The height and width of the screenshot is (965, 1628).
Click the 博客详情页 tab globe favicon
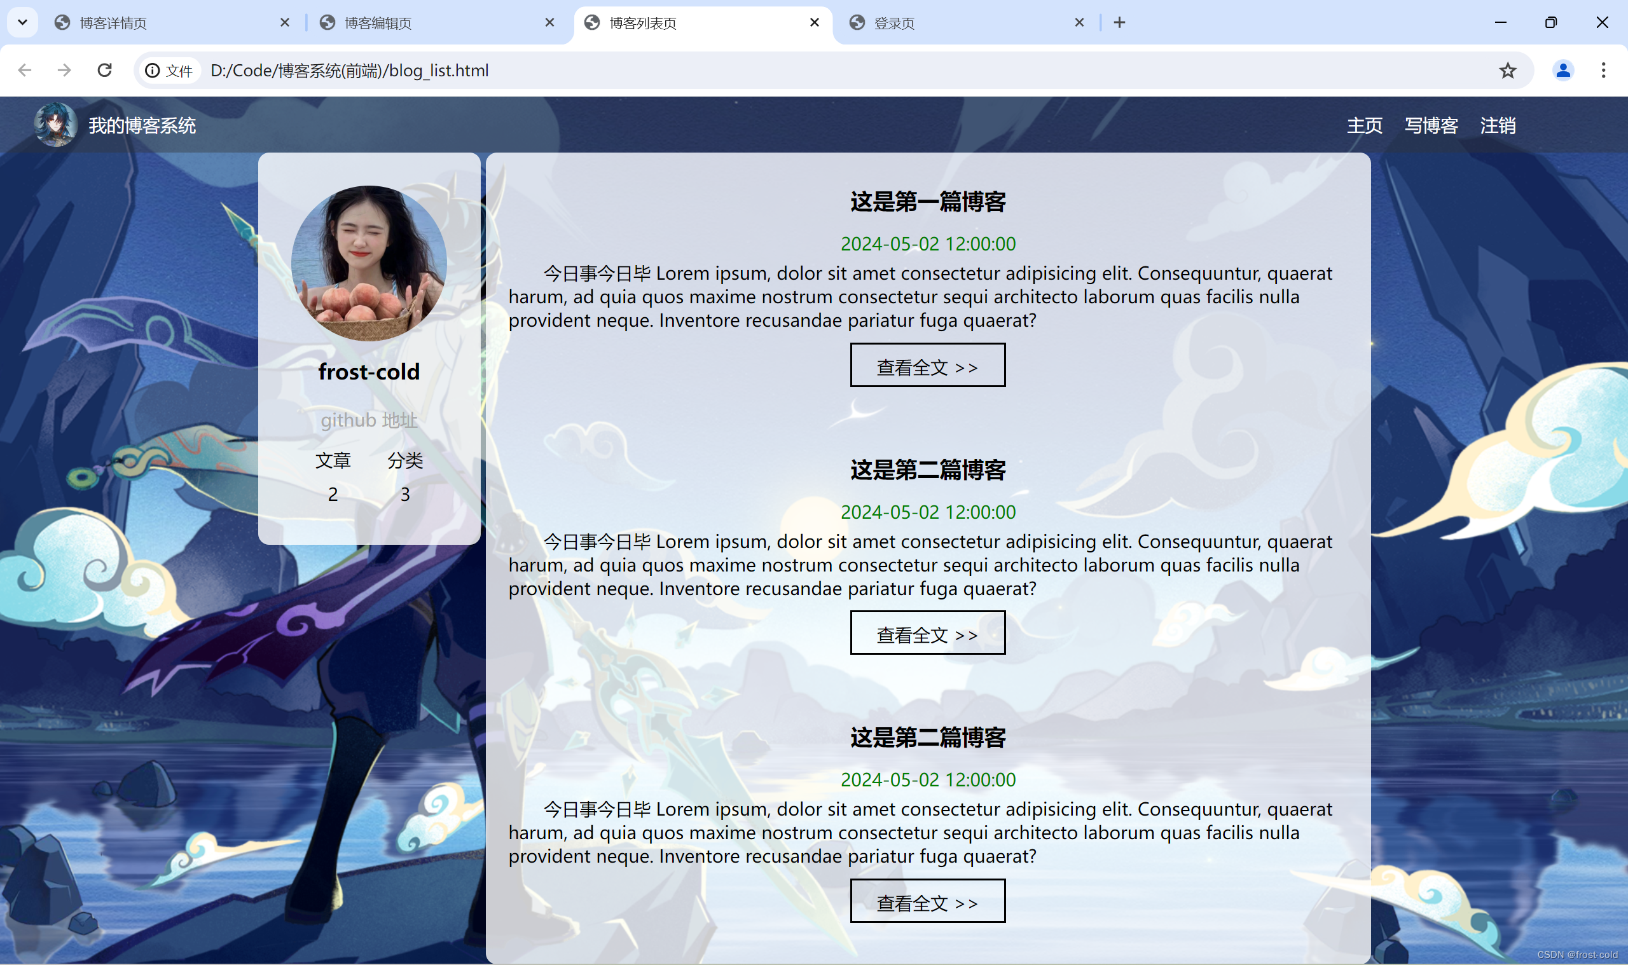(x=62, y=23)
